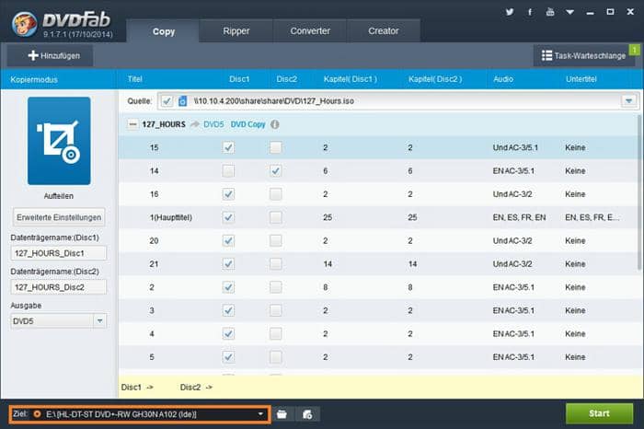Open the Ausgabe DVD5 dropdown
This screenshot has width=644, height=429.
tap(99, 321)
